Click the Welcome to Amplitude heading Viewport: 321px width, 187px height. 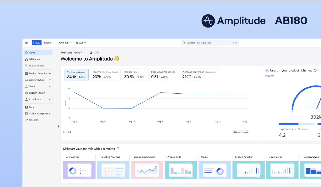(x=90, y=59)
